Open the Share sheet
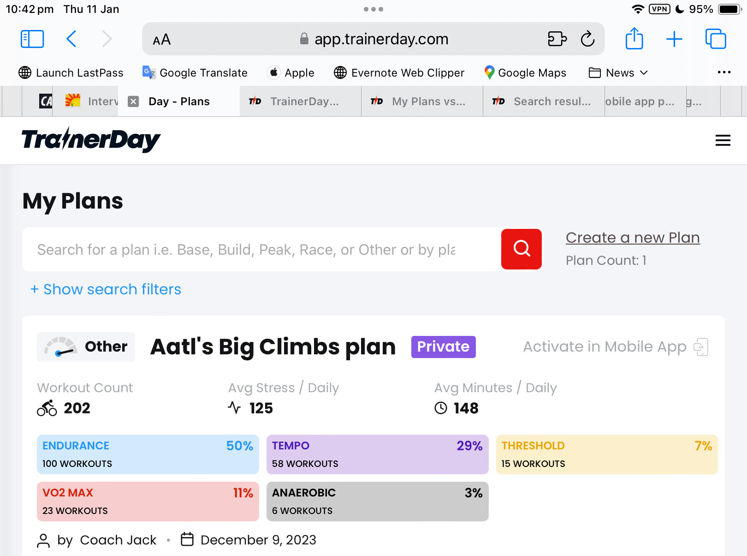 634,38
